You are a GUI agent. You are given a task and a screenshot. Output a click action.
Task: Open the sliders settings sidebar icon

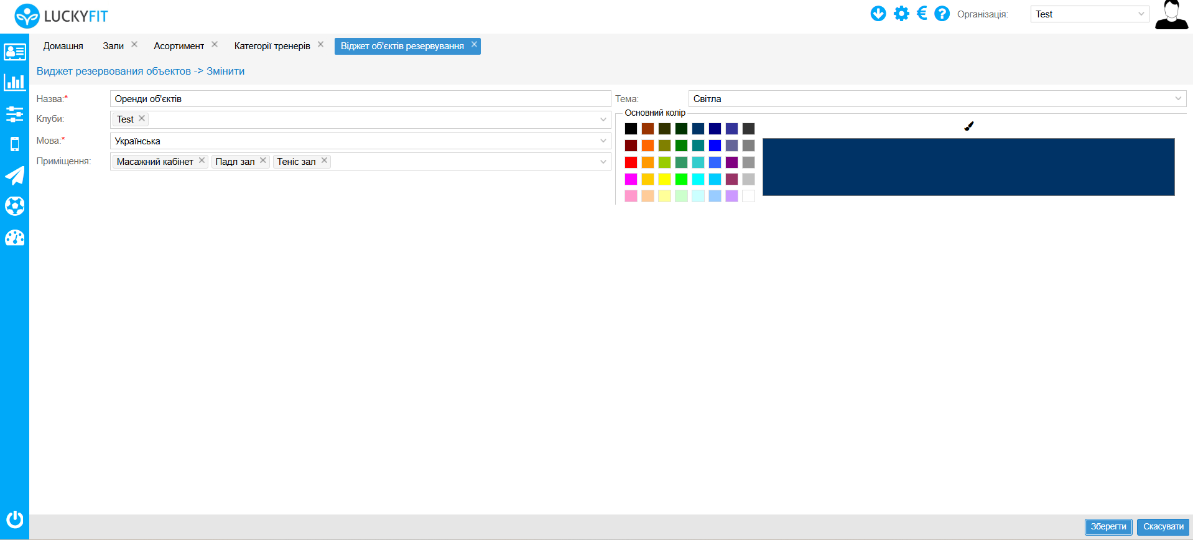(x=14, y=114)
